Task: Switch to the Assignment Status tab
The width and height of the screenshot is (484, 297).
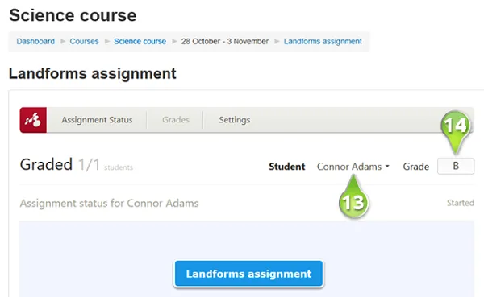Action: [97, 120]
